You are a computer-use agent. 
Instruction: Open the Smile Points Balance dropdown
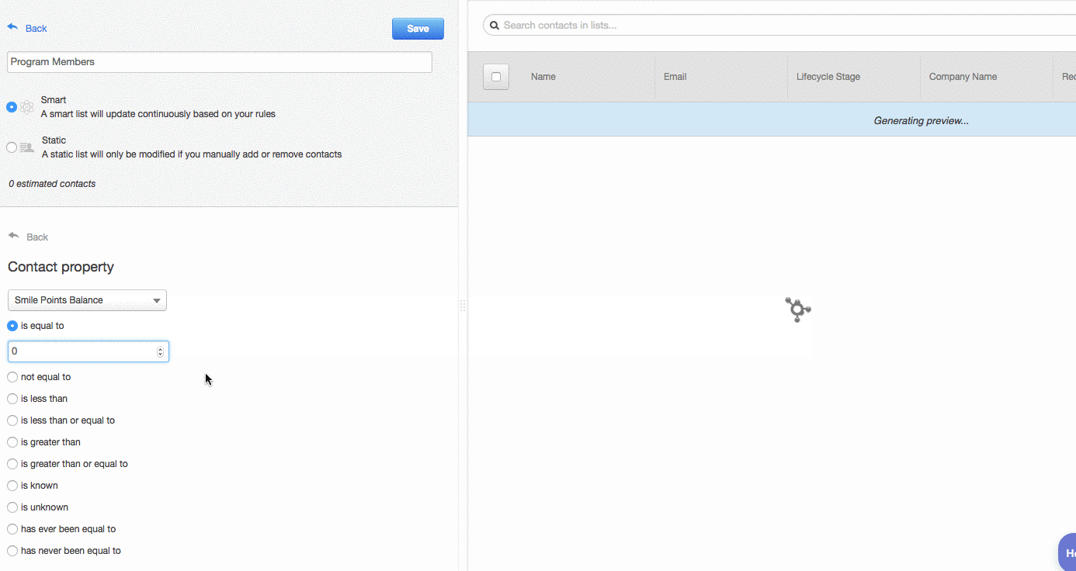(87, 300)
